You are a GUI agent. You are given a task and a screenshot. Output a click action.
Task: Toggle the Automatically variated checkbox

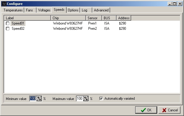point(101,99)
